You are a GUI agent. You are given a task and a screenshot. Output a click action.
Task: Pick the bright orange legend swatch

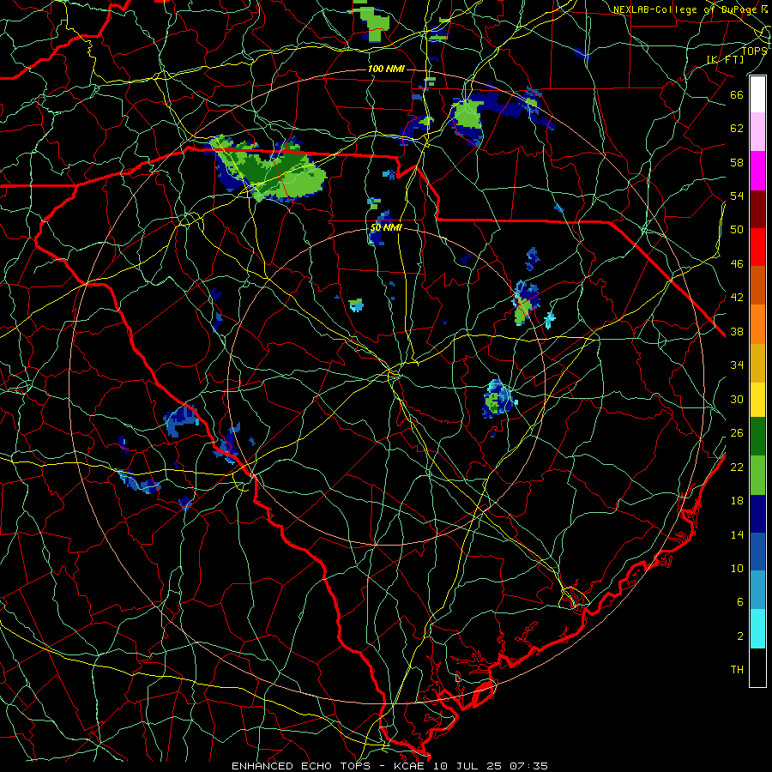pyautogui.click(x=757, y=324)
